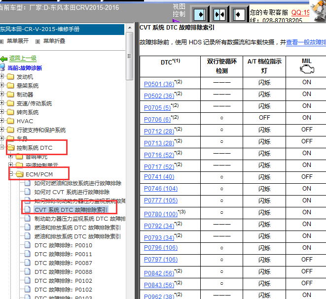This screenshot has height=299, width=326.
Task: Select 菜单折叠 menu option
Action: pos(54,41)
